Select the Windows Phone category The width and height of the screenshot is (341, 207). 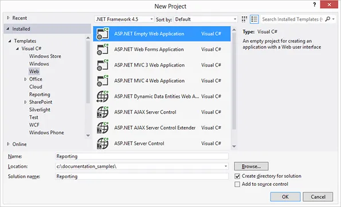pos(46,132)
